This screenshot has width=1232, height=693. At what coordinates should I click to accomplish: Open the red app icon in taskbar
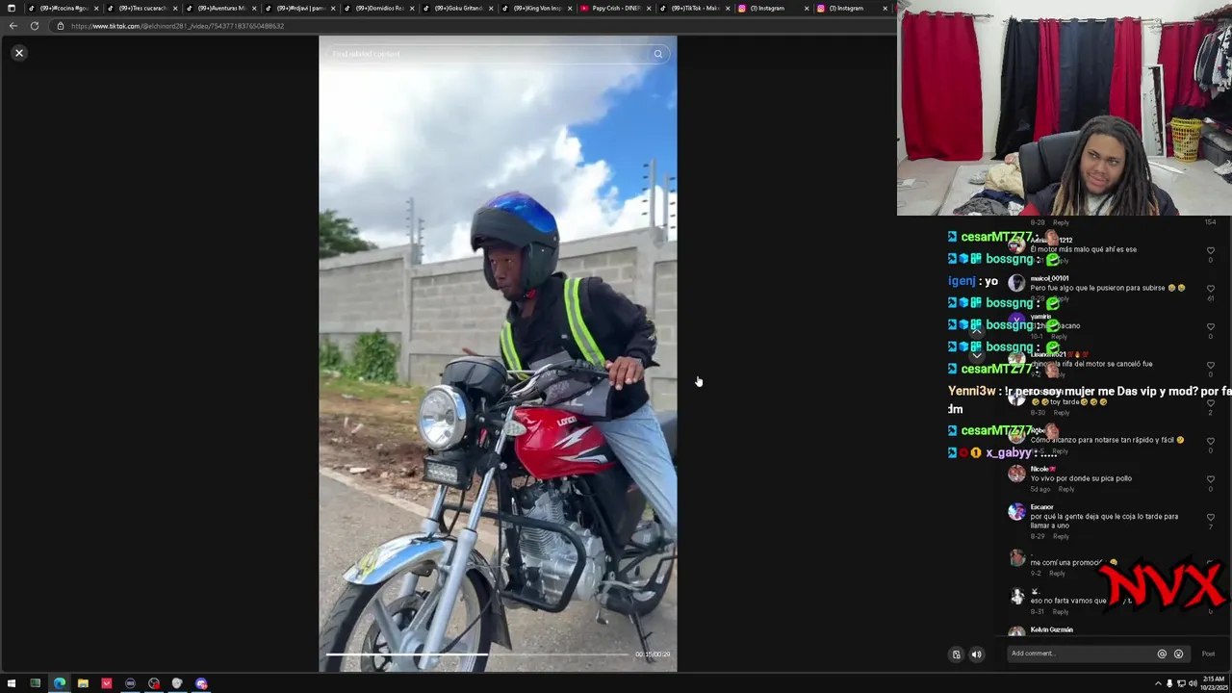tap(106, 683)
